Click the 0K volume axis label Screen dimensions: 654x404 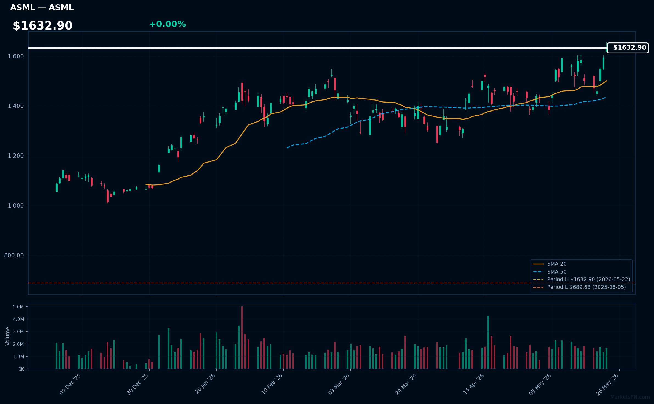pyautogui.click(x=21, y=369)
